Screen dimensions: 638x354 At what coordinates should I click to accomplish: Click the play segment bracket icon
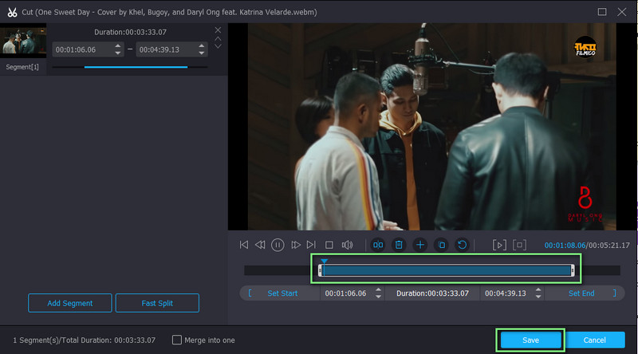click(x=499, y=245)
